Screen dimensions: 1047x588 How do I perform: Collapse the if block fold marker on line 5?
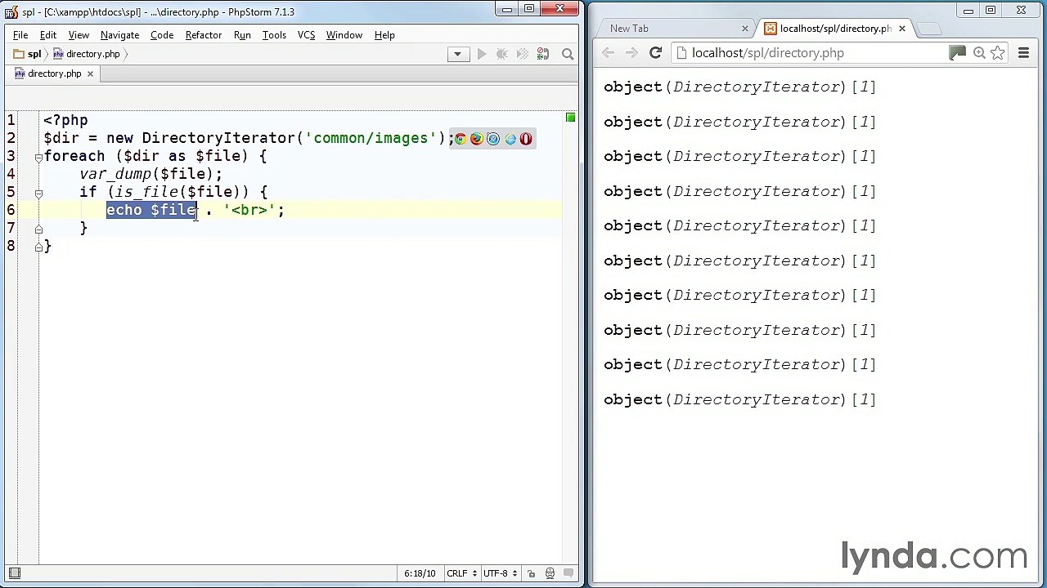click(x=38, y=193)
